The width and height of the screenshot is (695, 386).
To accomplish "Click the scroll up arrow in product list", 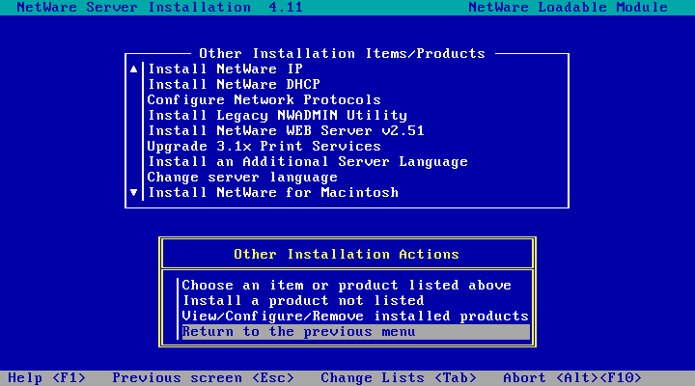I will pyautogui.click(x=134, y=69).
